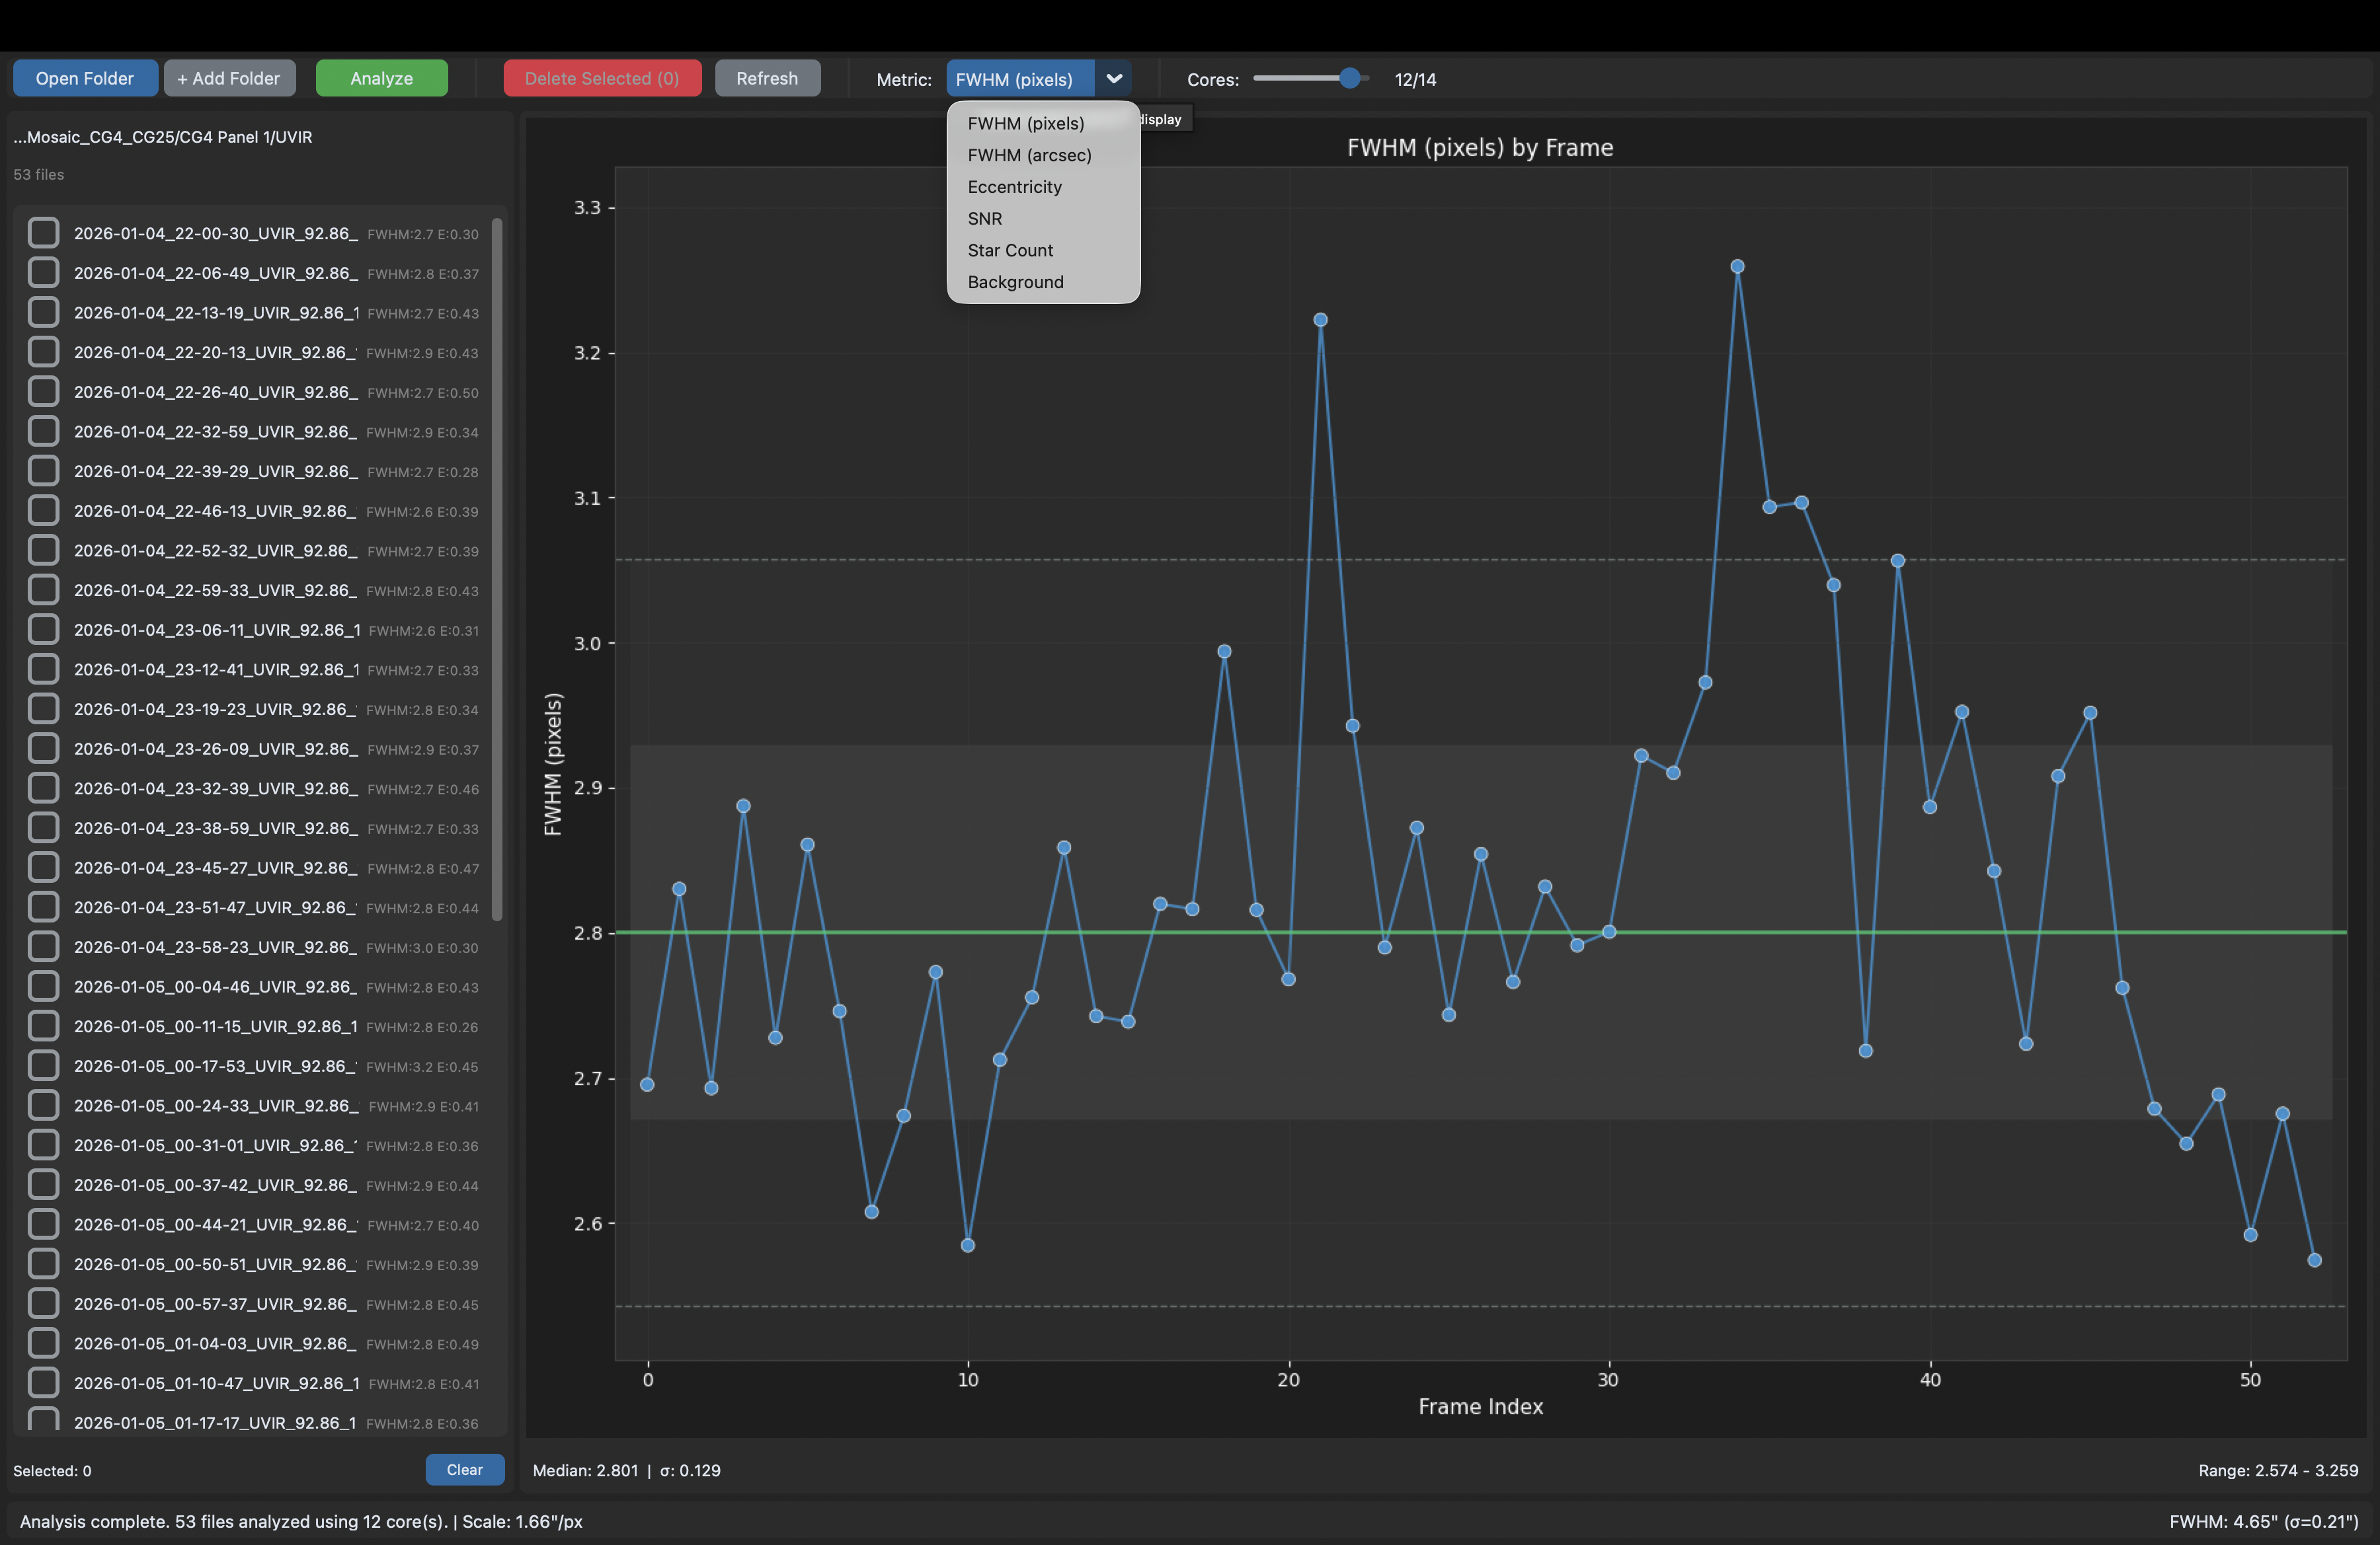Image resolution: width=2380 pixels, height=1545 pixels.
Task: Click the Refresh button
Action: [767, 78]
